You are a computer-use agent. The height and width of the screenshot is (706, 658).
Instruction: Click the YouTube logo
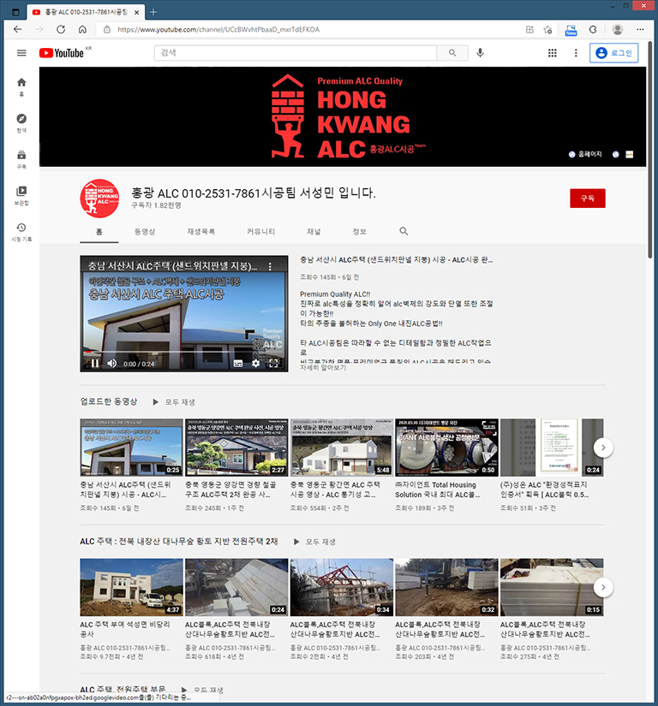pos(62,53)
